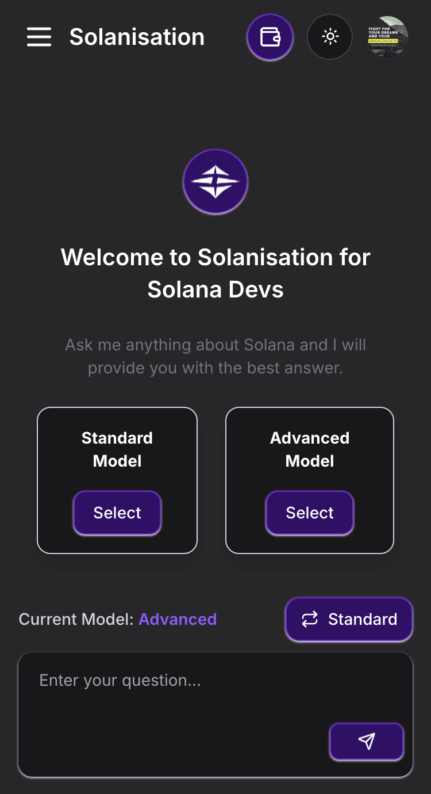
Task: Click the Ask me anything subtitle
Action: pos(215,356)
